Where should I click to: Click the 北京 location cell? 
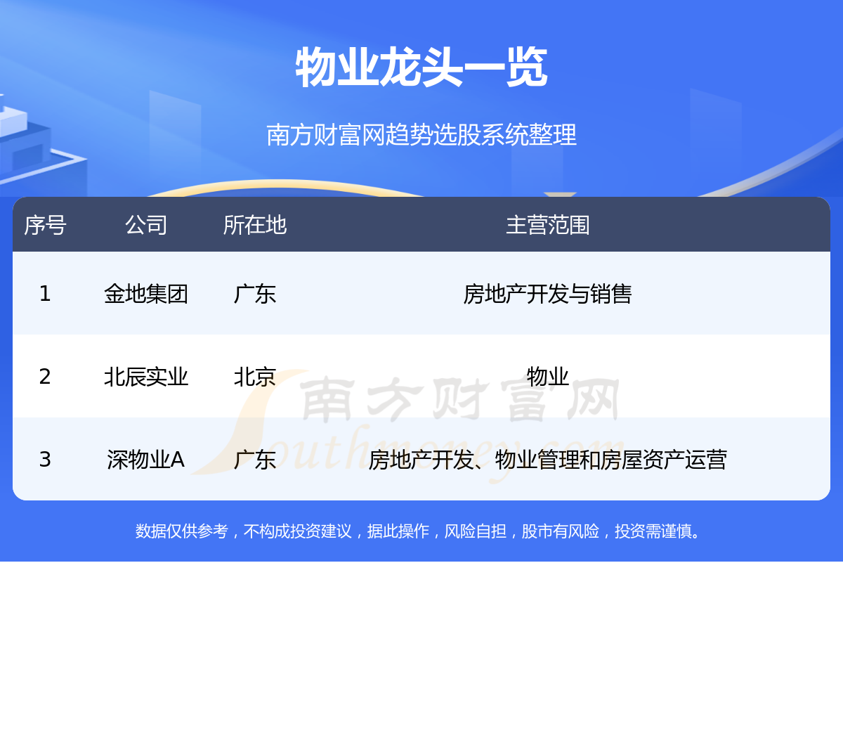254,377
